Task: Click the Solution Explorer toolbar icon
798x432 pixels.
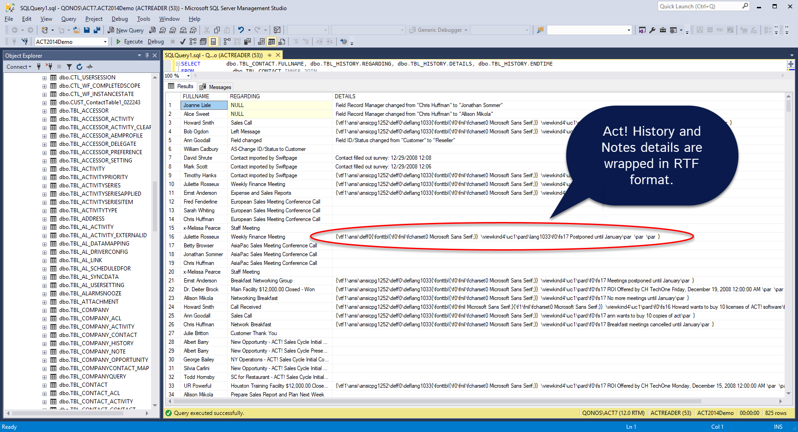Action: [642, 30]
